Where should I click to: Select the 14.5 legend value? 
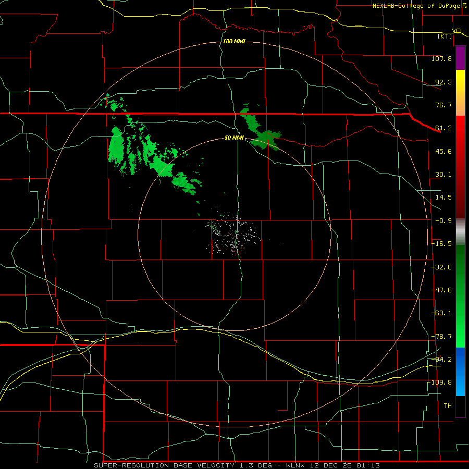coord(443,198)
